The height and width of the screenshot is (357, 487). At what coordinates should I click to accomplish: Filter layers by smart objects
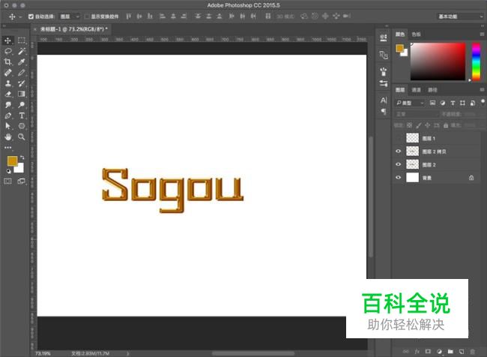[473, 103]
